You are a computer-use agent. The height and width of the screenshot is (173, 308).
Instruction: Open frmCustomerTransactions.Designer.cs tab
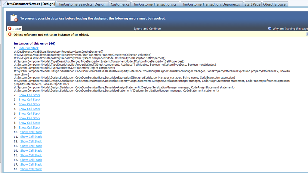[x=211, y=4]
